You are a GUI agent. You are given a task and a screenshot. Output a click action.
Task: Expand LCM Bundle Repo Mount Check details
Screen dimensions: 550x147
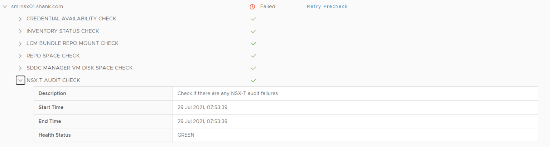pyautogui.click(x=20, y=44)
